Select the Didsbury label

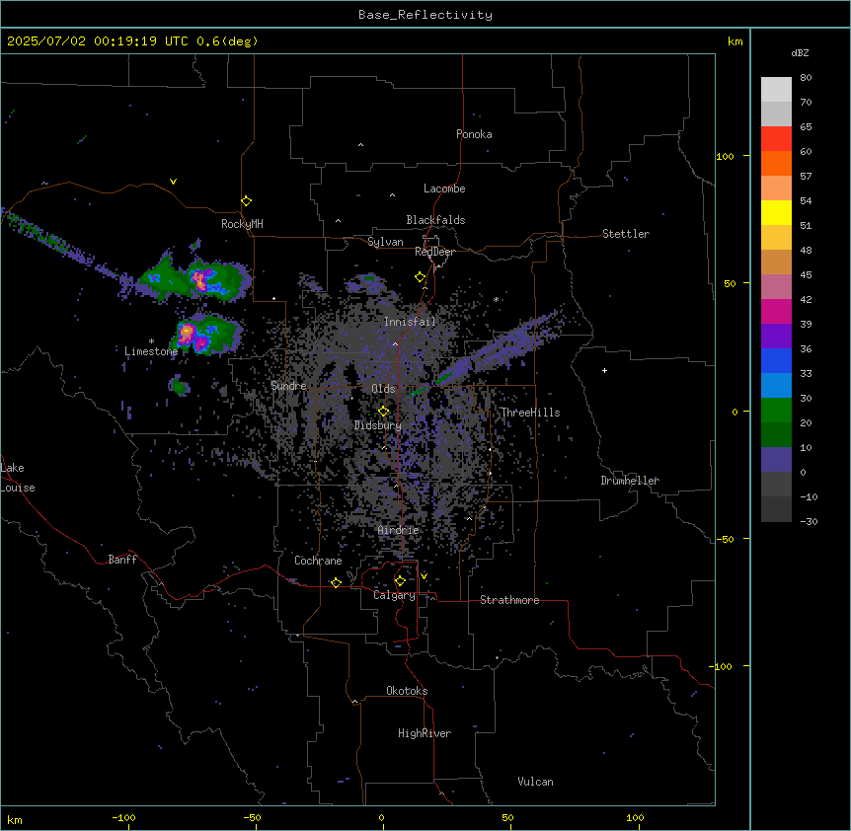(x=378, y=425)
